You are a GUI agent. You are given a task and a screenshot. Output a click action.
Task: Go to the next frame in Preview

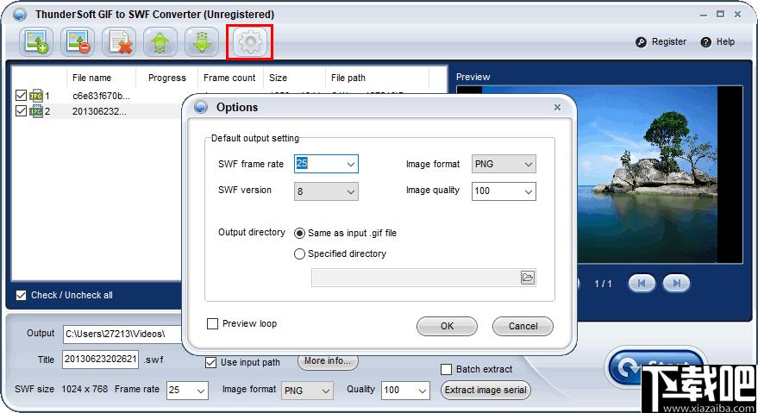(x=676, y=284)
